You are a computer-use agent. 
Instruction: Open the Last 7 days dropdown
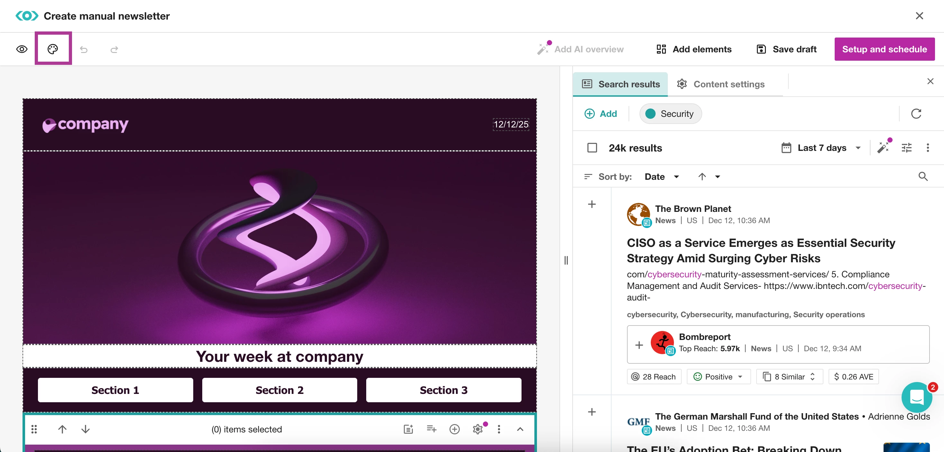[x=821, y=148]
